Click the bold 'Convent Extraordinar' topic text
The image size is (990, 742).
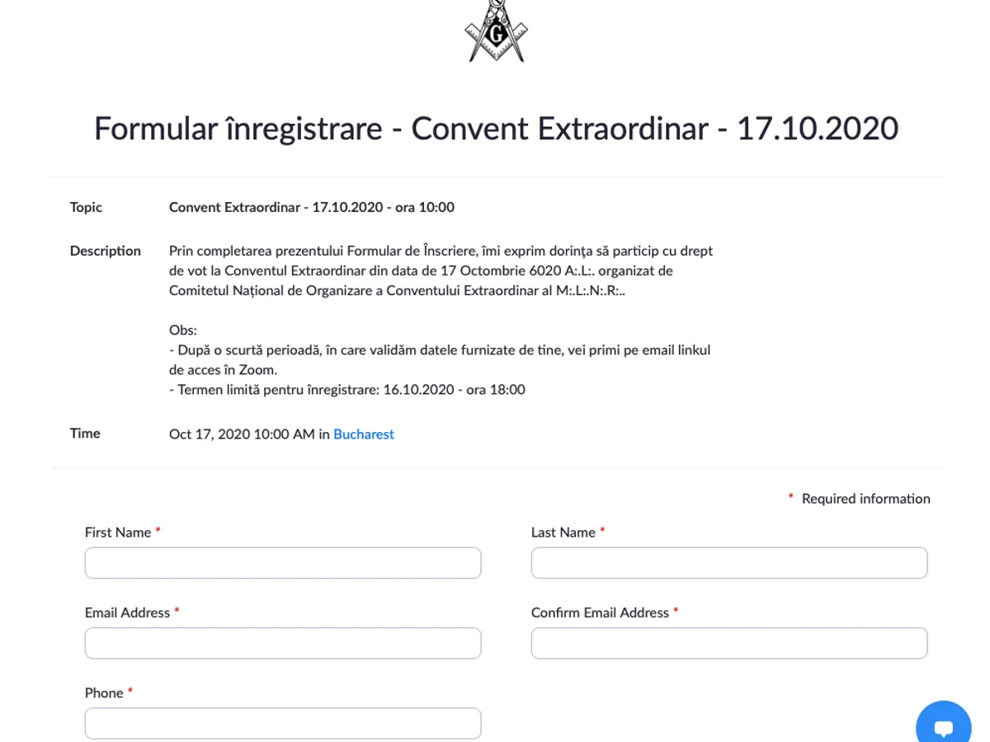[311, 208]
